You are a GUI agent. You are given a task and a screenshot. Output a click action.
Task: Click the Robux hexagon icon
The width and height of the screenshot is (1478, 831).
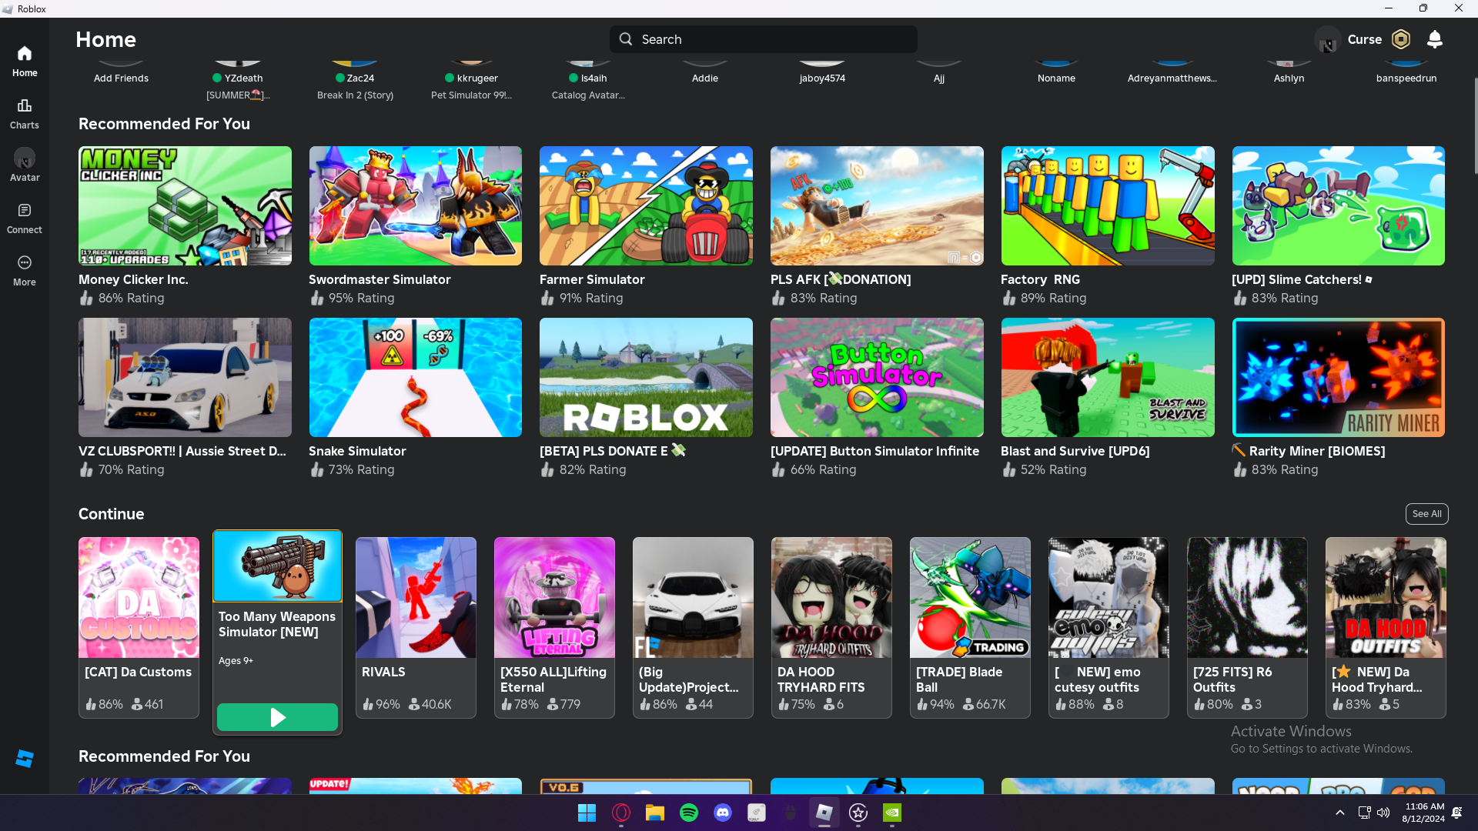(1401, 39)
